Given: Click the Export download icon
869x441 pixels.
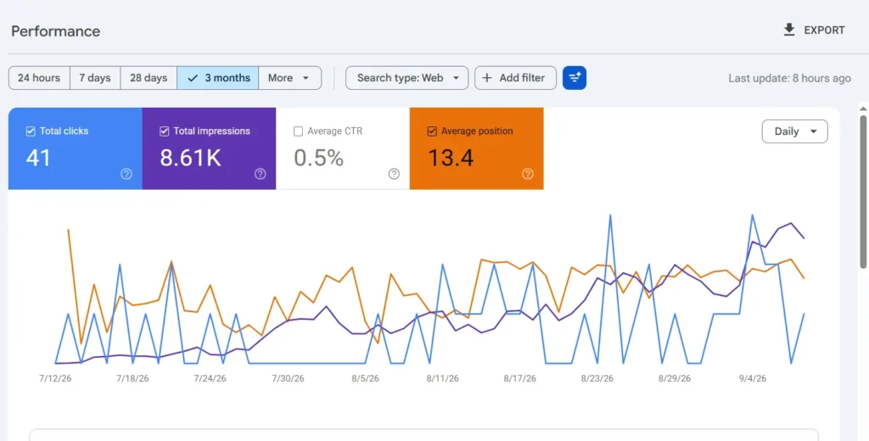Looking at the screenshot, I should [x=789, y=30].
